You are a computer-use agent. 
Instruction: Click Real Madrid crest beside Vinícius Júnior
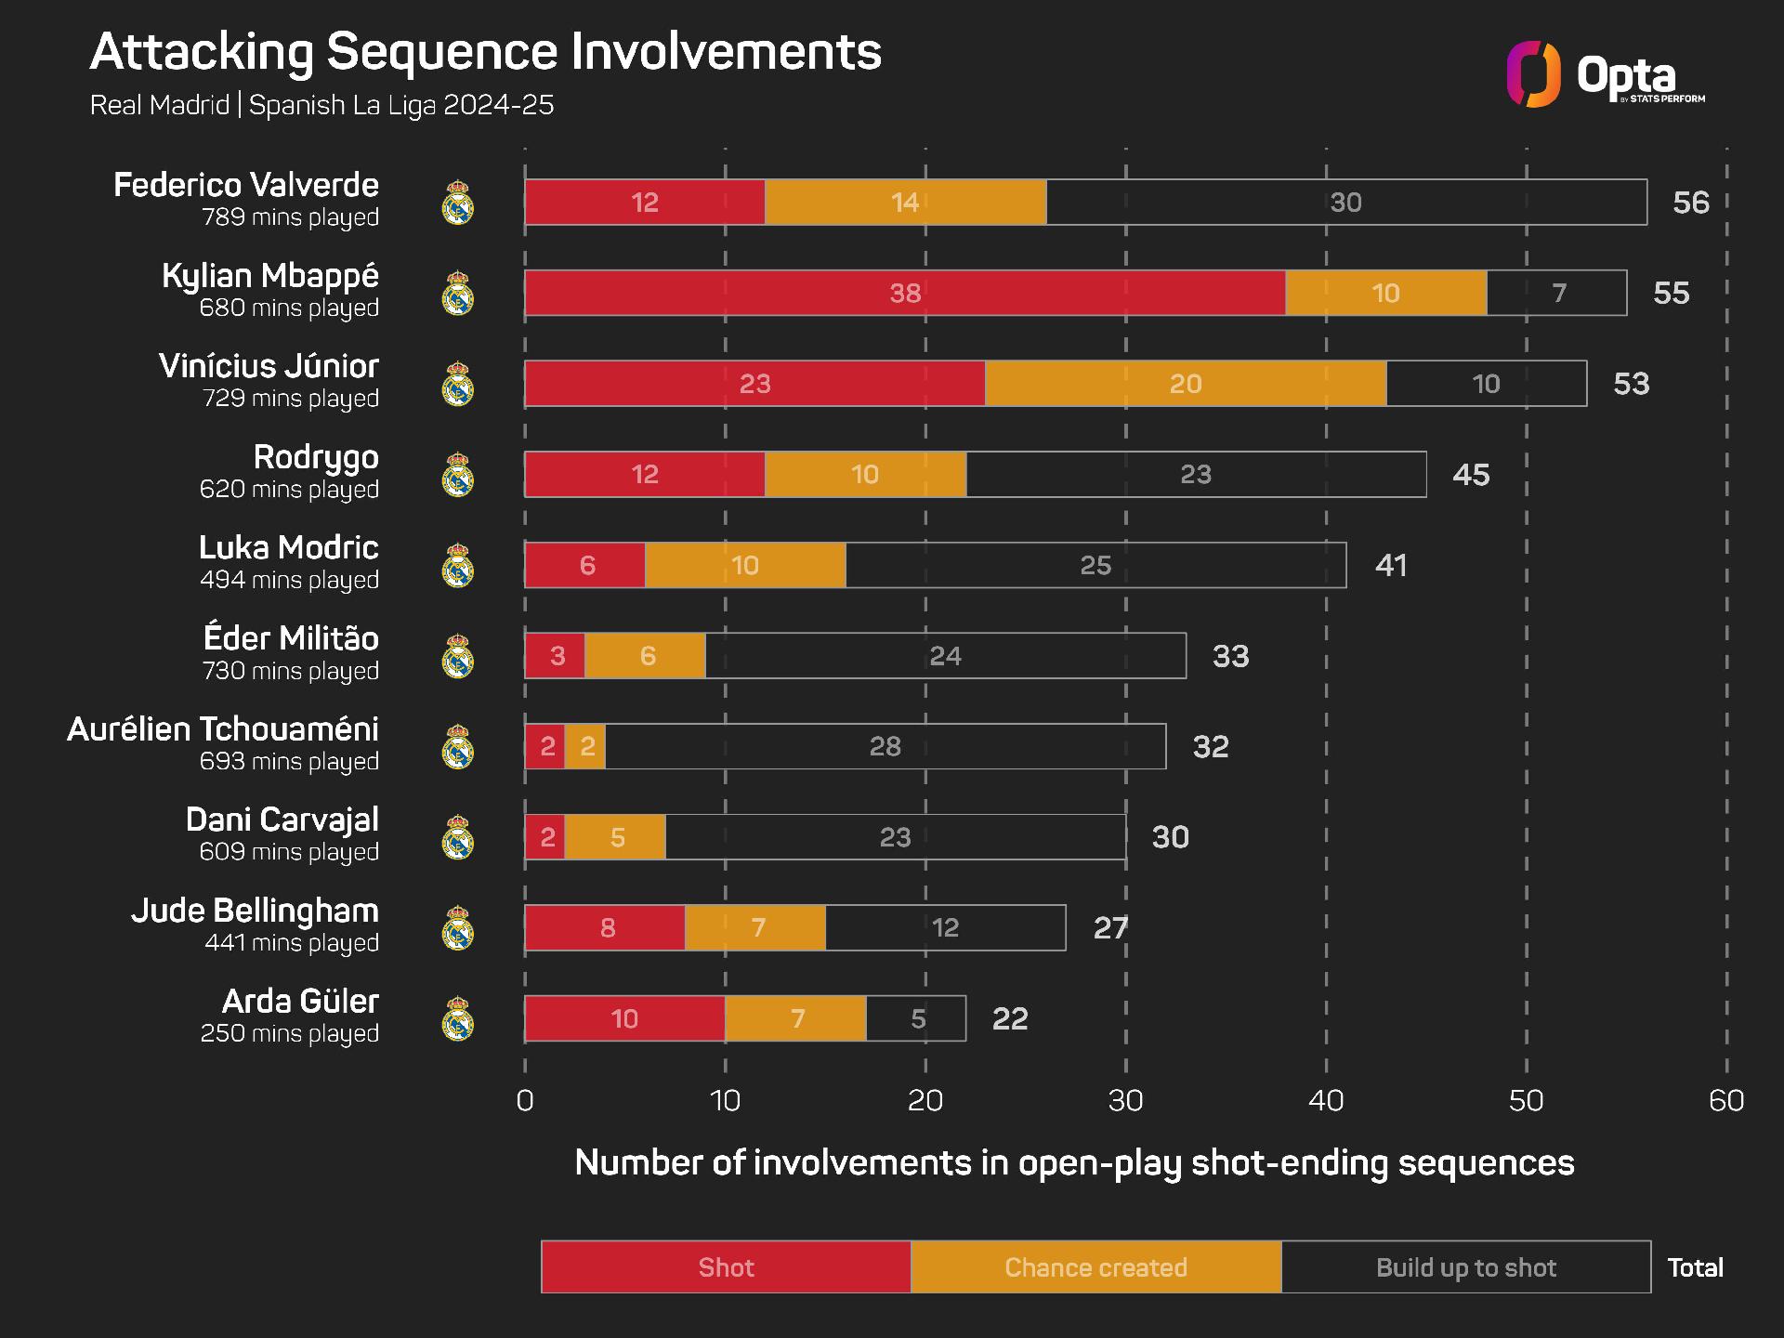pyautogui.click(x=458, y=384)
